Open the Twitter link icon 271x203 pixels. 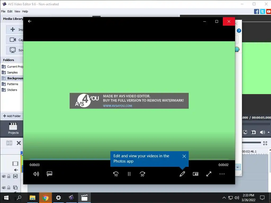[263, 12]
